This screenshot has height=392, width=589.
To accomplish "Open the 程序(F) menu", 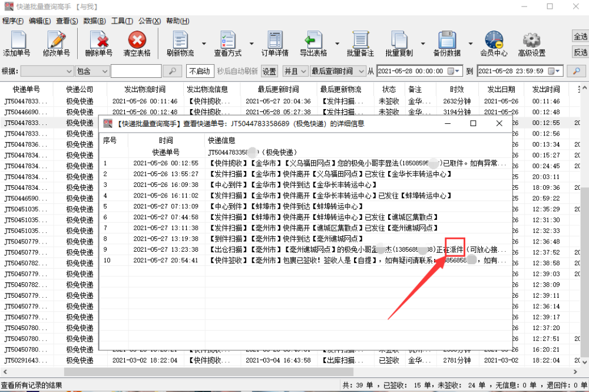I will click(13, 21).
